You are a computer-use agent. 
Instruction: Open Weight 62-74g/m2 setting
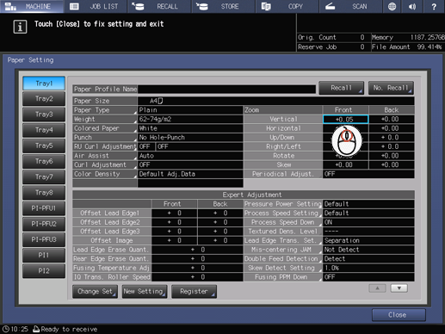190,119
